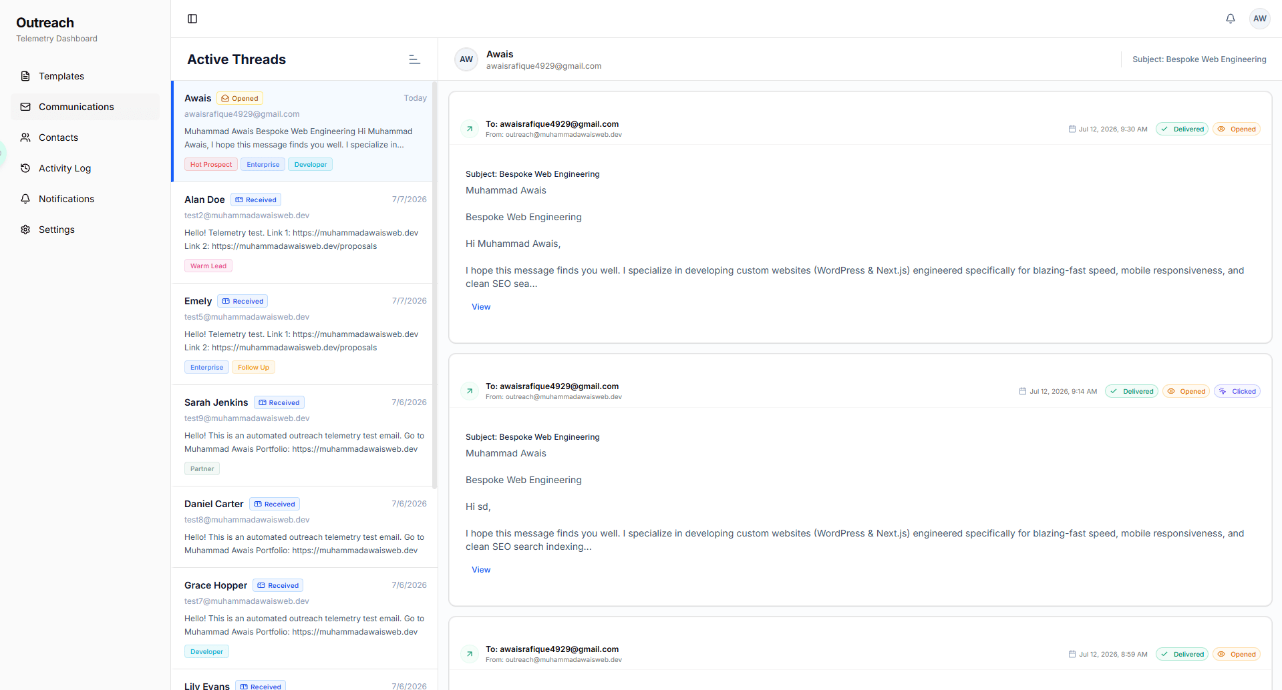This screenshot has width=1282, height=690.
Task: Click the Partner tag on Sarah Jenkins
Action: pyautogui.click(x=202, y=468)
